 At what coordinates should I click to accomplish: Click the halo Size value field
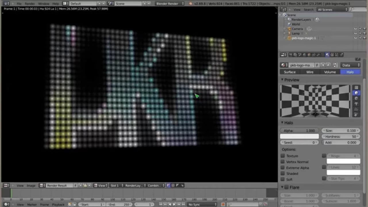(341, 131)
